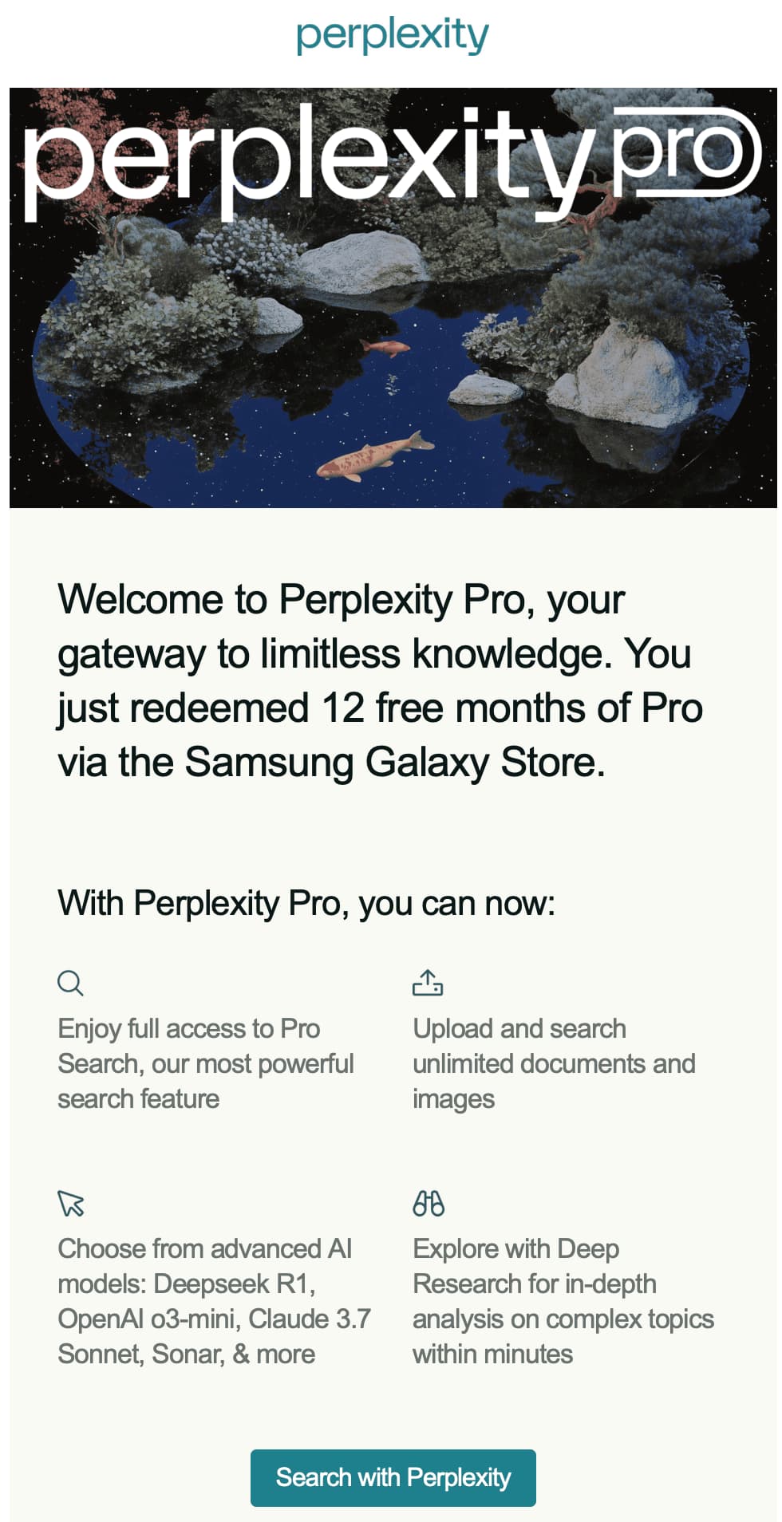Click the cursor pointer AI models icon
782x1522 pixels.
coord(71,1203)
